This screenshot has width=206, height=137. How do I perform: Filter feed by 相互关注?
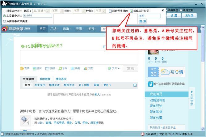point(40,85)
